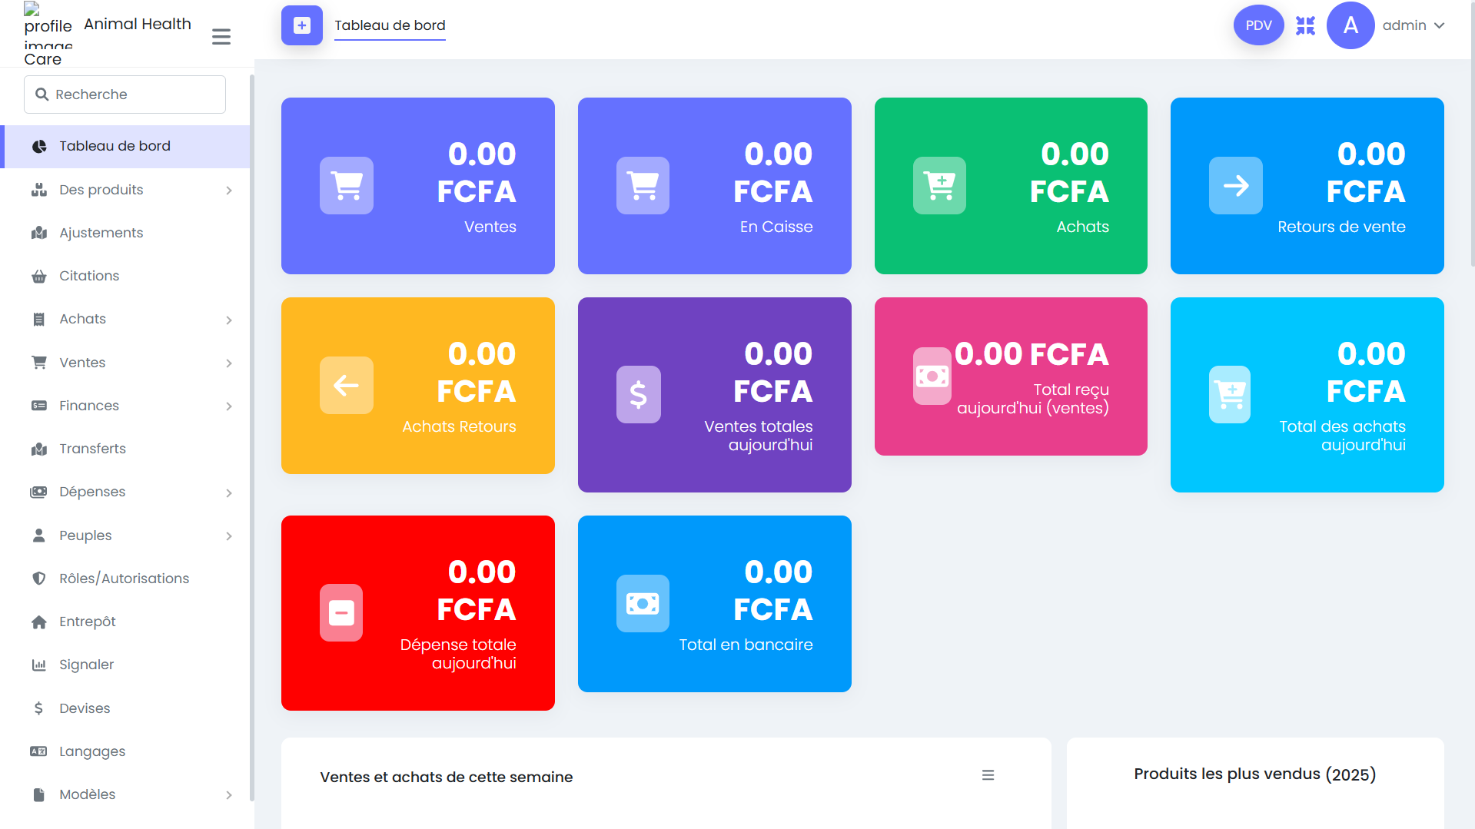Screen dimensions: 1475x829
Task: Toggle the sidebar with hamburger menu
Action: pyautogui.click(x=221, y=36)
